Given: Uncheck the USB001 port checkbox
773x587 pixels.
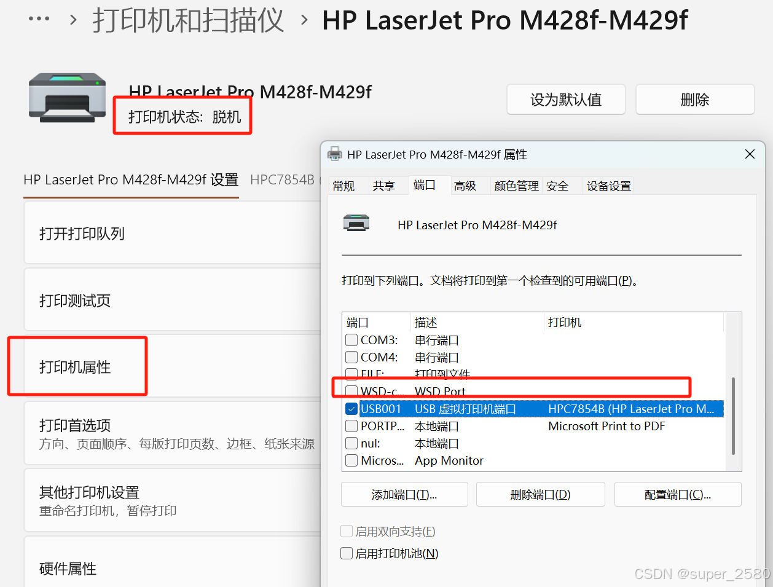Looking at the screenshot, I should pyautogui.click(x=351, y=409).
